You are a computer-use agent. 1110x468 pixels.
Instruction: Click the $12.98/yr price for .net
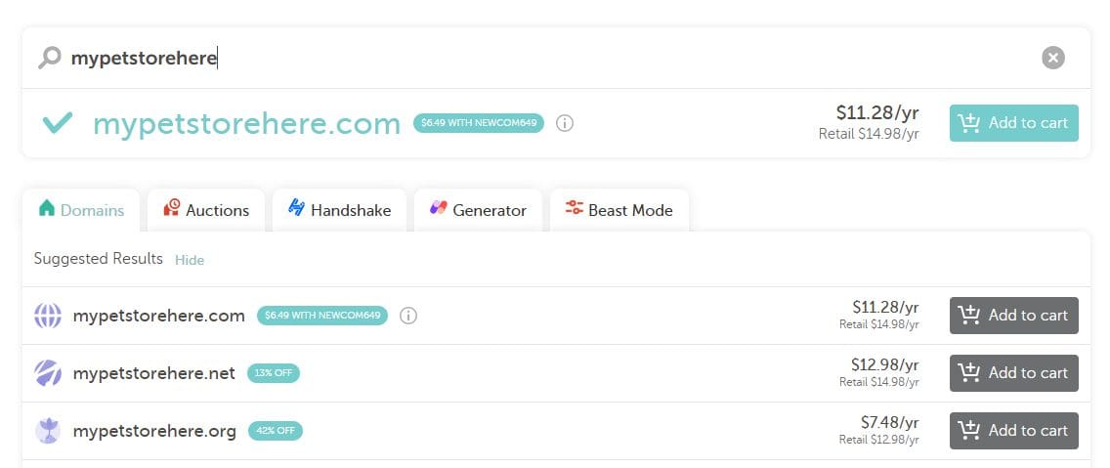pyautogui.click(x=885, y=364)
